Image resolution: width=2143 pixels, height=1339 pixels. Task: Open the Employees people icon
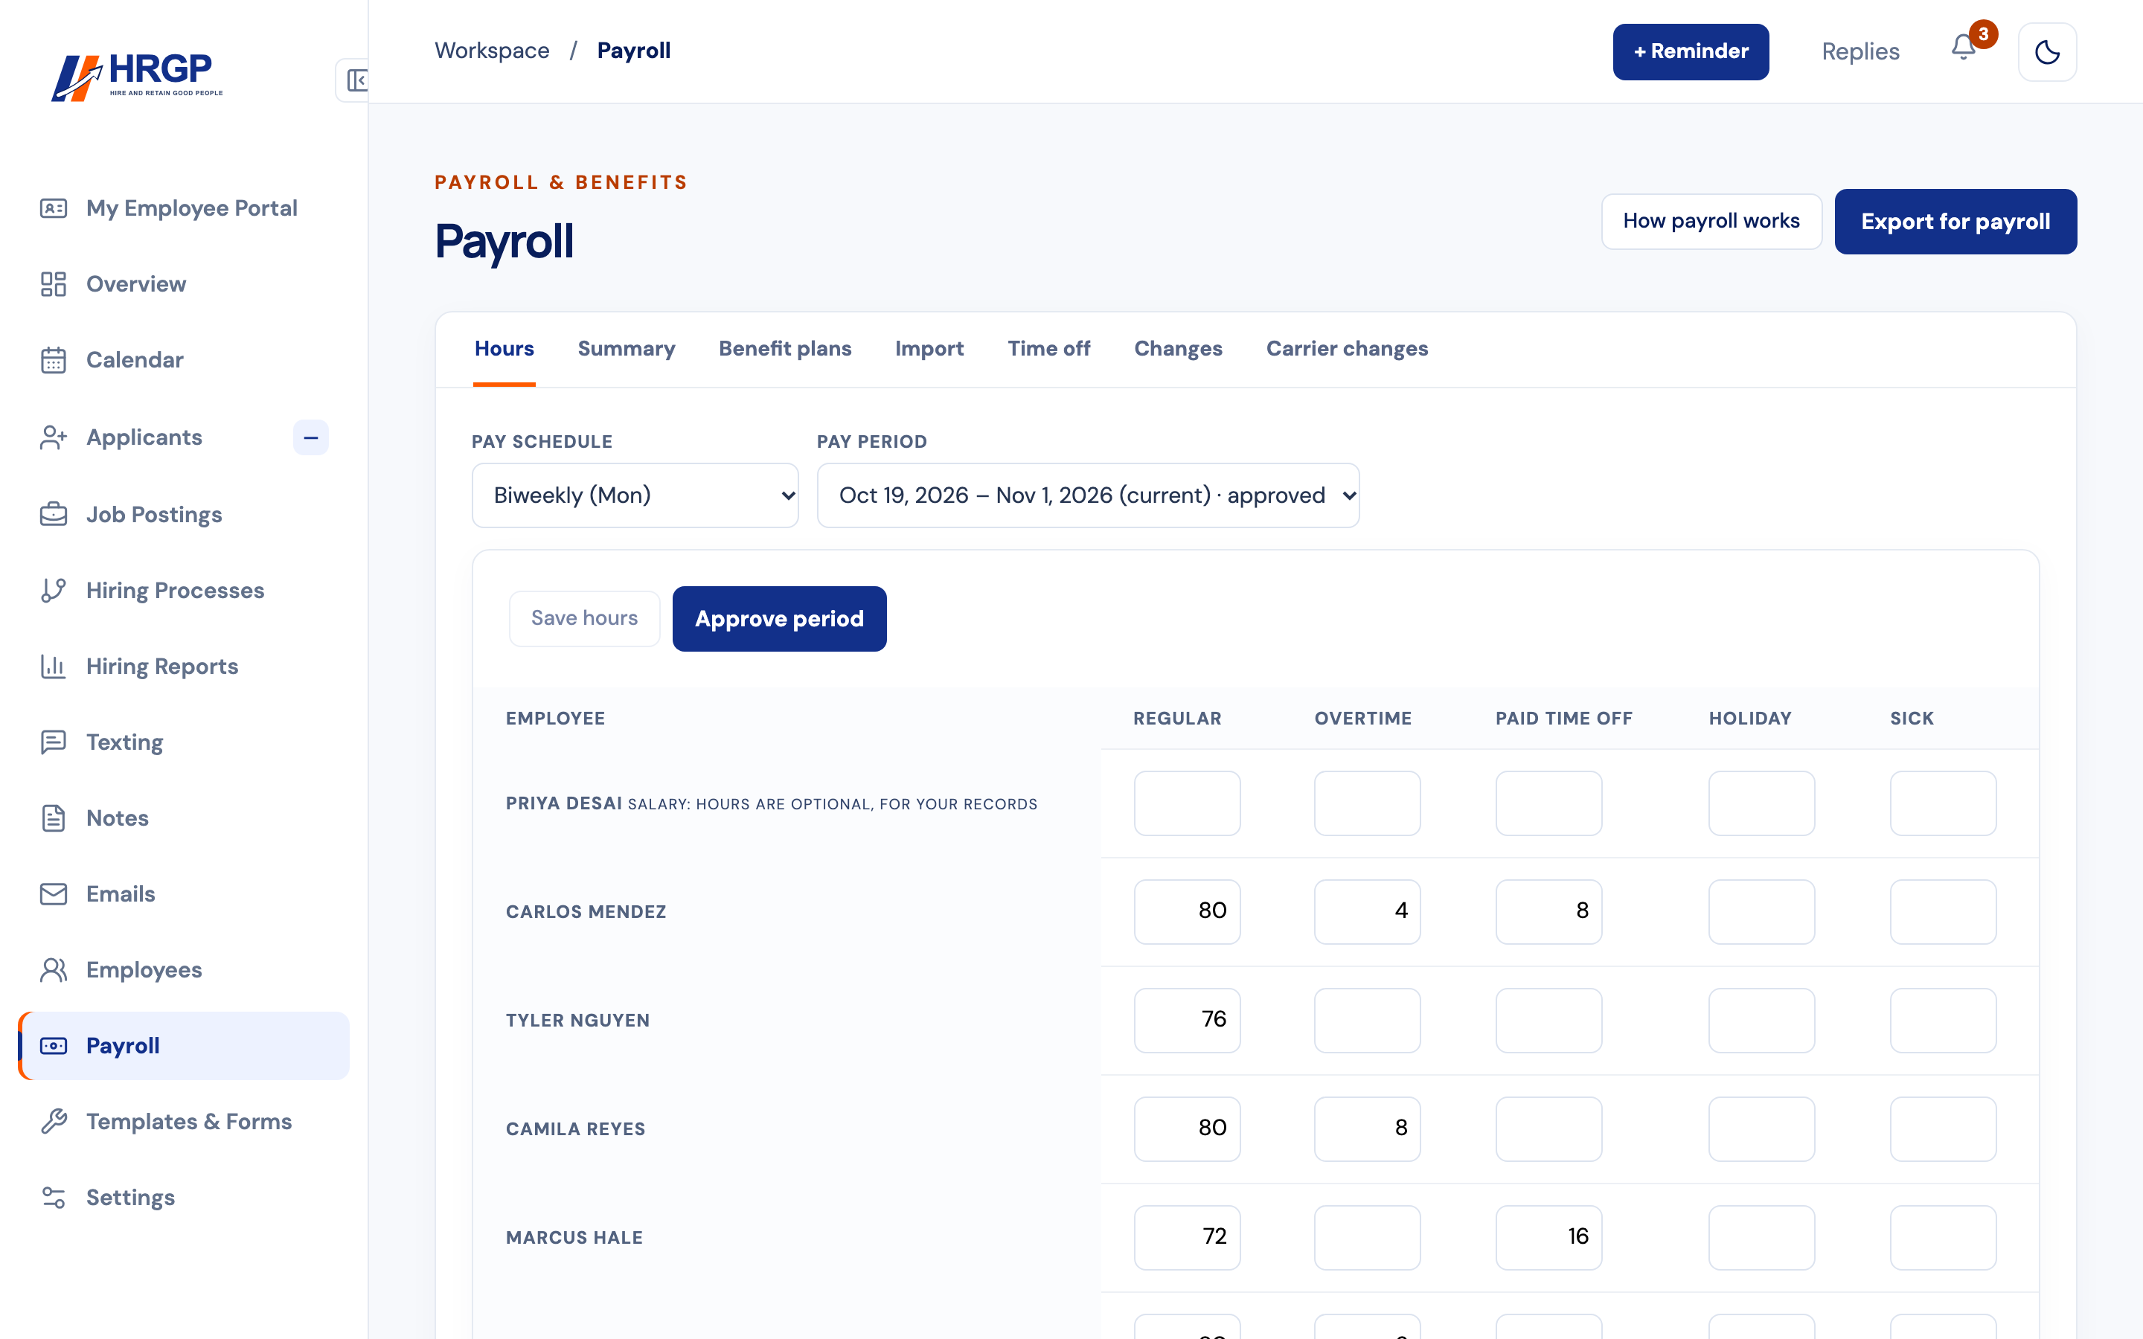pyautogui.click(x=53, y=971)
